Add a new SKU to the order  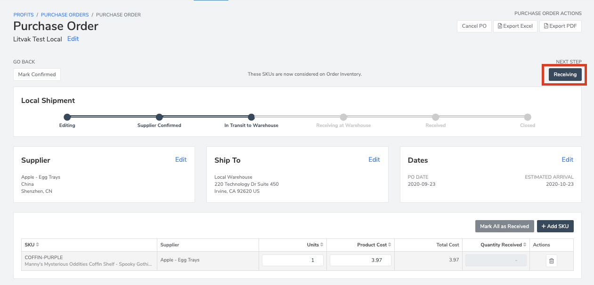pos(555,226)
